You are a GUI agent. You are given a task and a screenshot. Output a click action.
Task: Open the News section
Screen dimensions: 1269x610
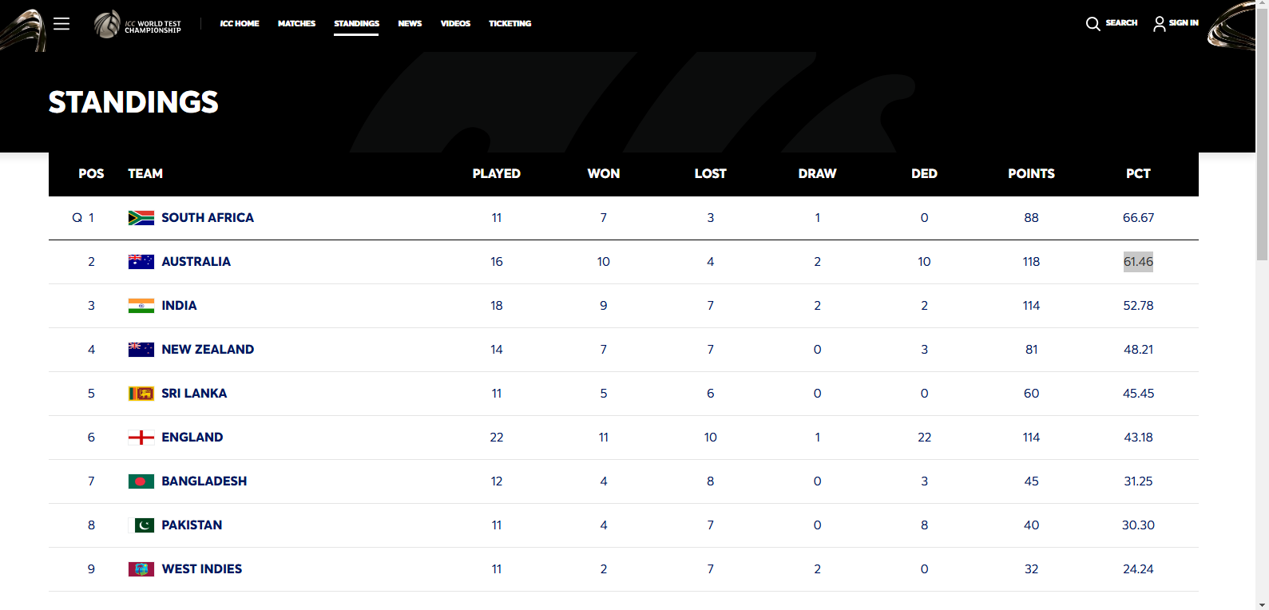[x=410, y=24]
